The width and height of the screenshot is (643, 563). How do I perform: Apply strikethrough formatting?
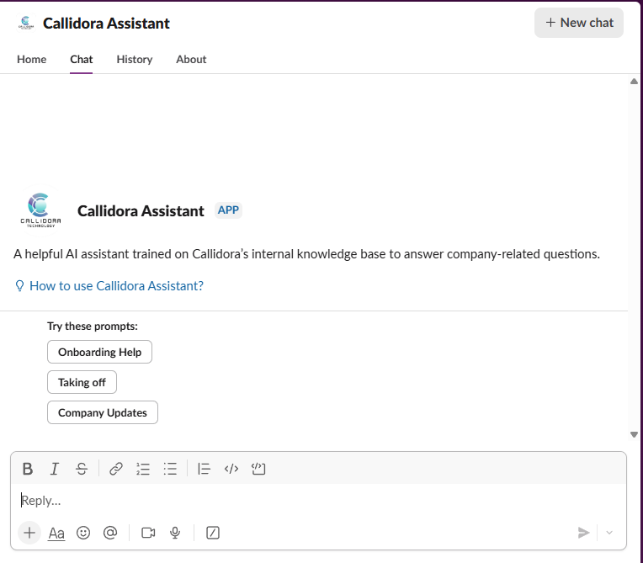point(82,469)
